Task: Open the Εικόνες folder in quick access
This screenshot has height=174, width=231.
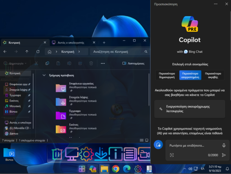Action: (x=76, y=128)
